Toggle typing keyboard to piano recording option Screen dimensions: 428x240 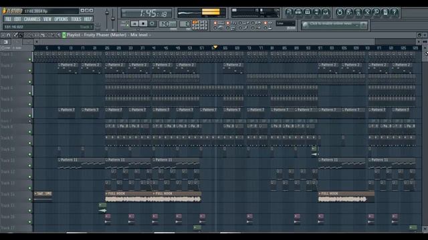pos(216,23)
